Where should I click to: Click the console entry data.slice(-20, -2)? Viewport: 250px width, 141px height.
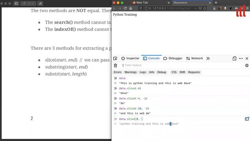[134, 108]
